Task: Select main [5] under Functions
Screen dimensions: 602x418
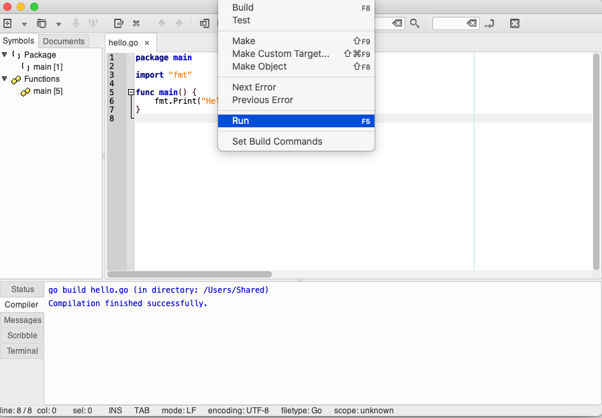Action: click(48, 91)
